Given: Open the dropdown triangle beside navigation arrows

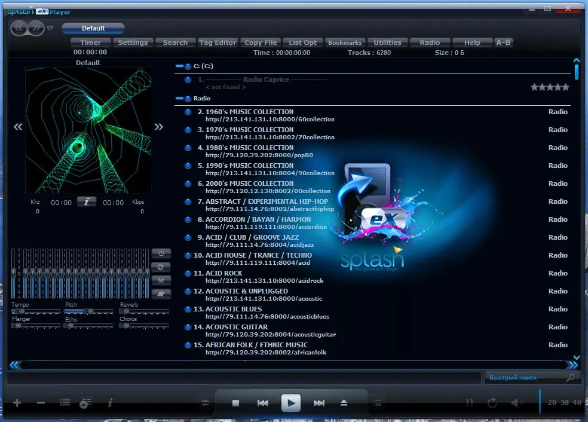Looking at the screenshot, I should tap(50, 28).
